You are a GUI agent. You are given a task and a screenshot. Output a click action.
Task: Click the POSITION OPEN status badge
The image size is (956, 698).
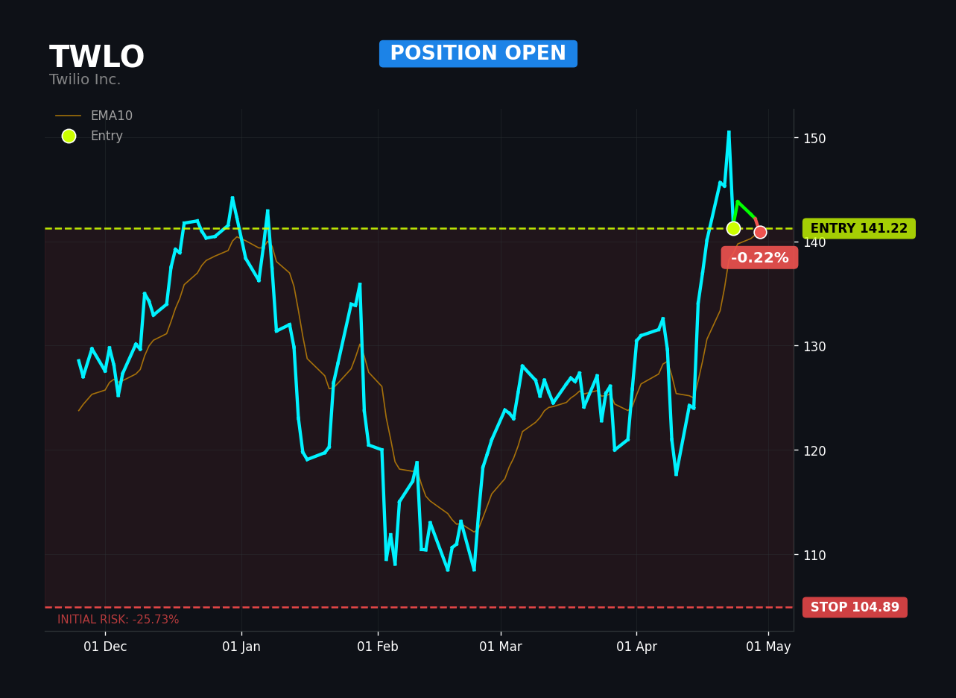click(x=478, y=54)
